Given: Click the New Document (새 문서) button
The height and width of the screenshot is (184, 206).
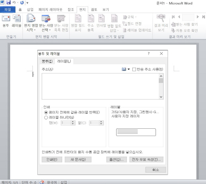Looking at the screenshot, I should [x=78, y=160].
